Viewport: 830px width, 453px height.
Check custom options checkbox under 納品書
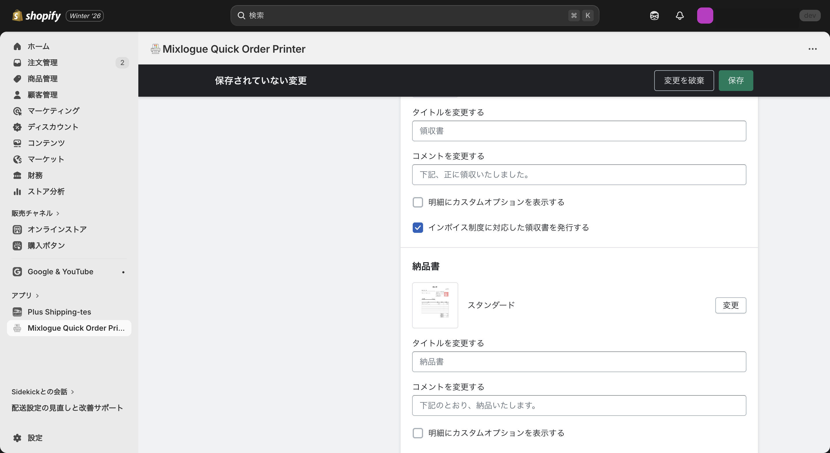418,433
